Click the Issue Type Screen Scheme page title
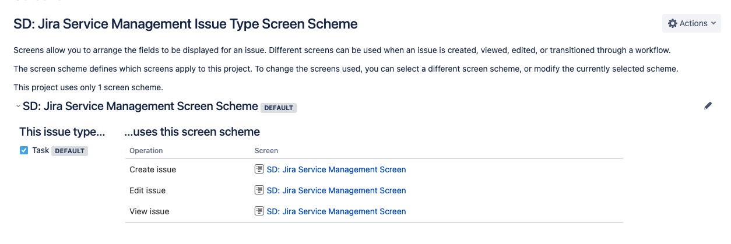This screenshot has width=731, height=244. click(x=185, y=24)
